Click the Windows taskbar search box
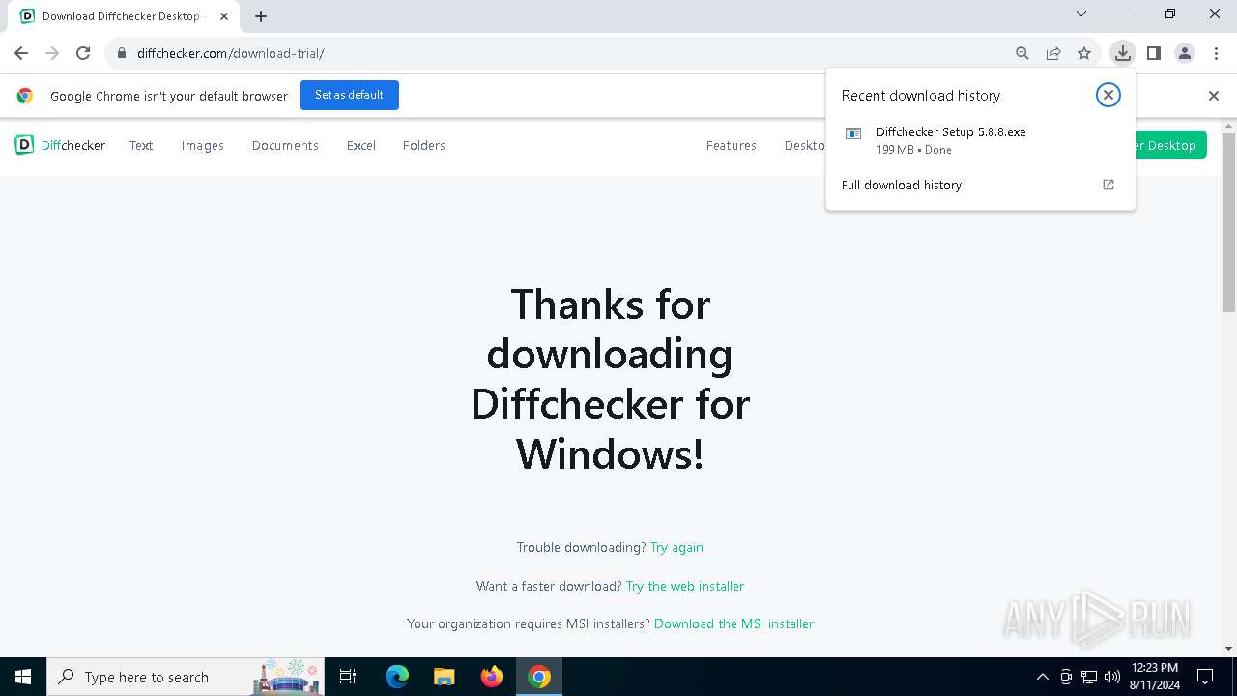This screenshot has height=696, width=1237. pyautogui.click(x=186, y=677)
